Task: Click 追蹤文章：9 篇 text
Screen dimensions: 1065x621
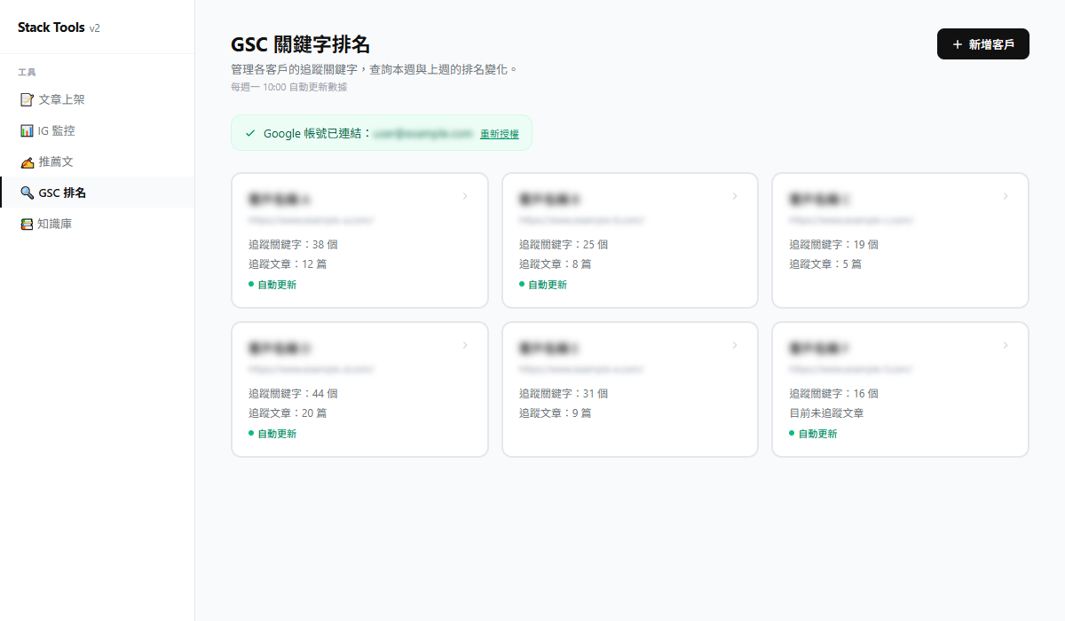Action: pos(555,413)
